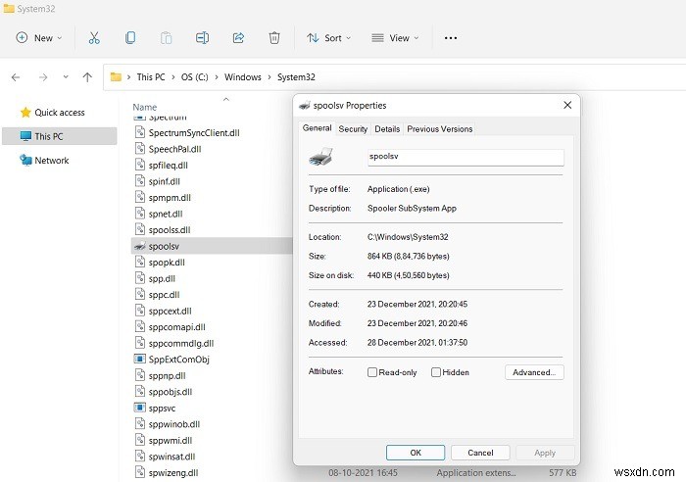Click the spoolsv printer icon in file list
This screenshot has width=686, height=482.
pos(139,246)
